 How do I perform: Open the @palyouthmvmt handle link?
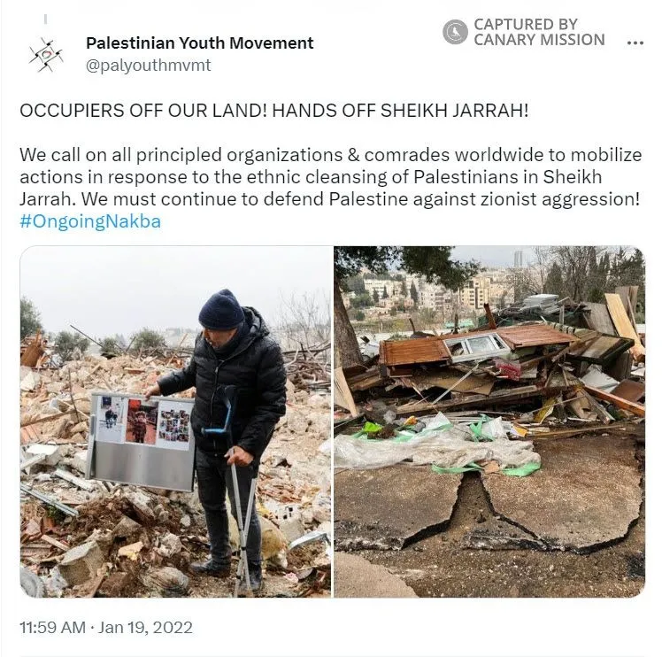[148, 66]
